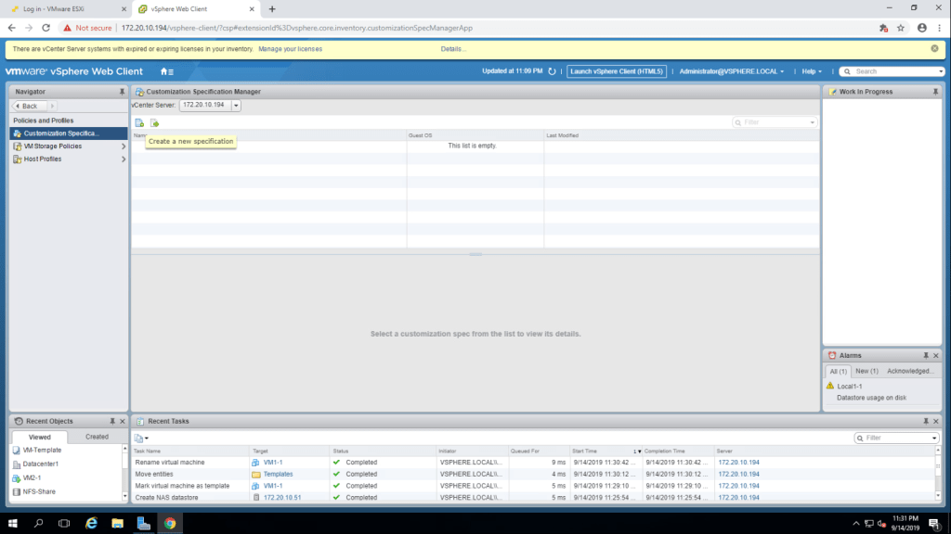Expand the Administrator@VSPHERE.LOCAL user menu
This screenshot has height=534, width=951.
(732, 71)
